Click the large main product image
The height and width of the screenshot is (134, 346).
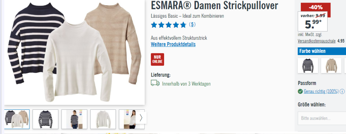pos(74,52)
